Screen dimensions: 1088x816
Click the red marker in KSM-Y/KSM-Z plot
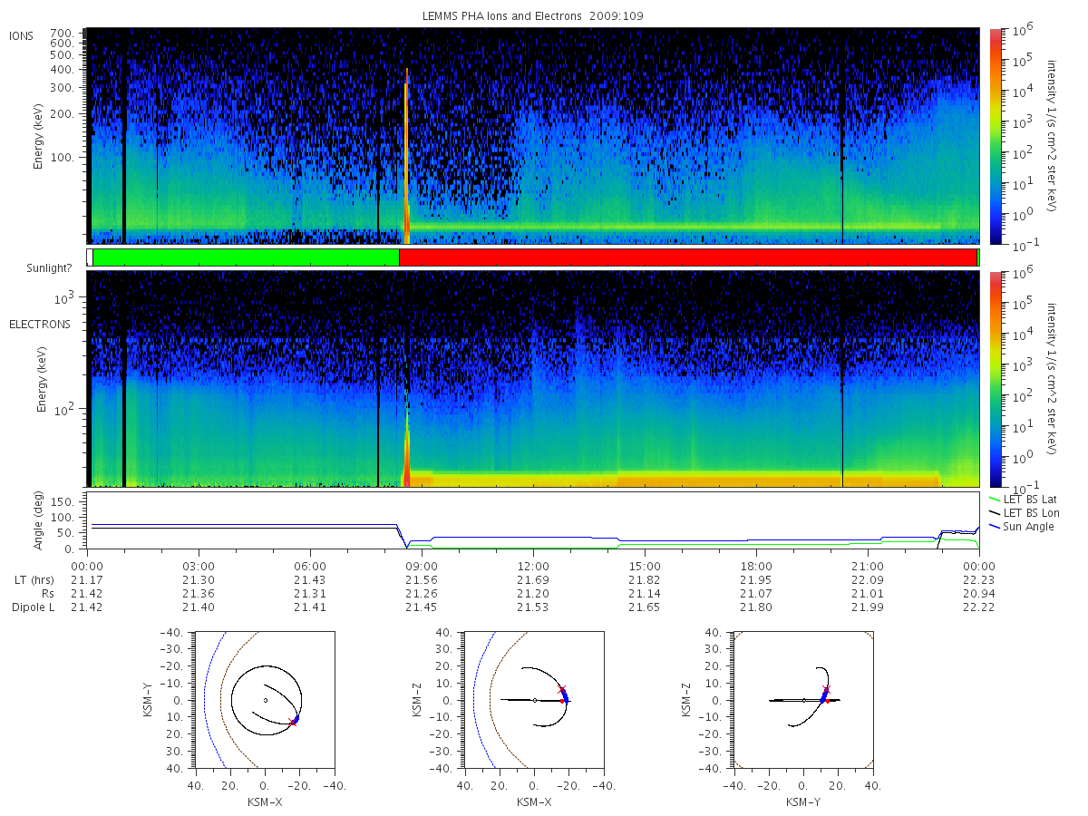(x=826, y=690)
